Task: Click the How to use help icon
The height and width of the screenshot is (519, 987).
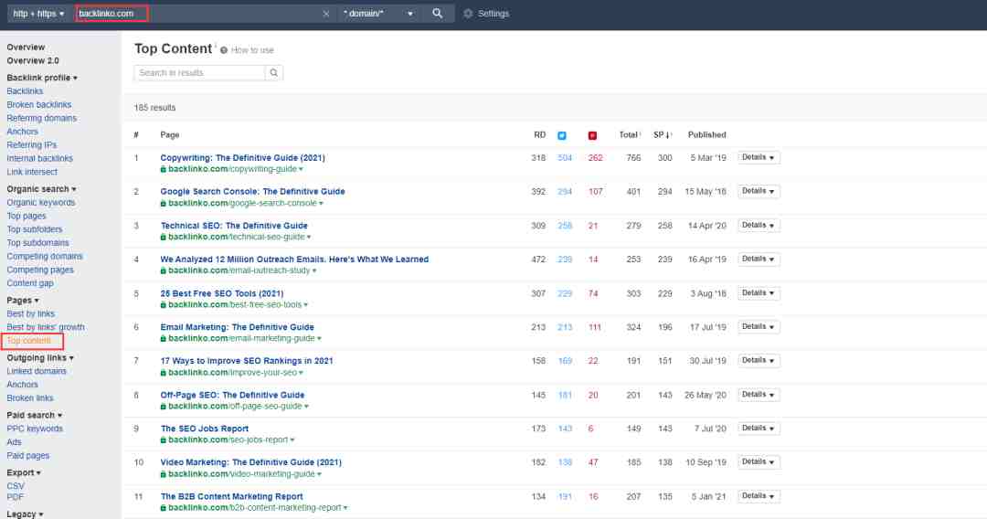Action: [224, 50]
